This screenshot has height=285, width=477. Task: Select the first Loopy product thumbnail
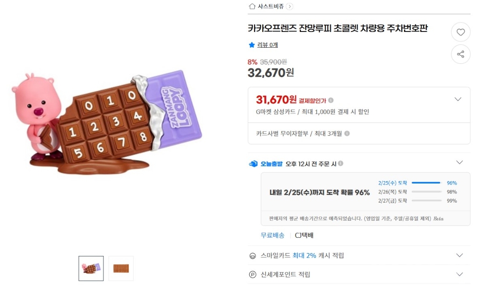[91, 268]
